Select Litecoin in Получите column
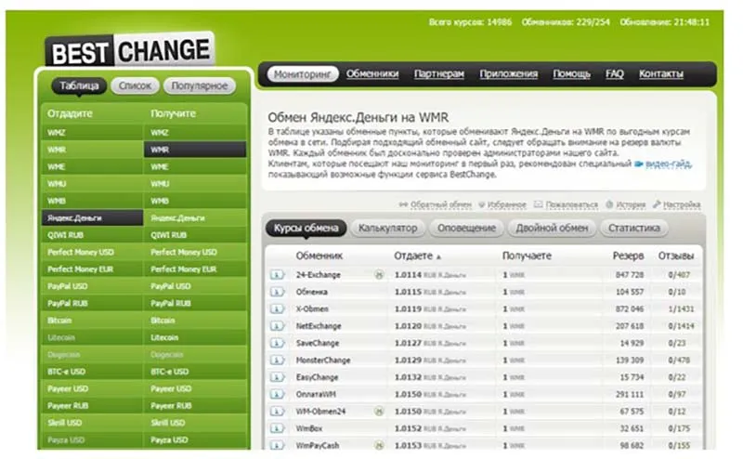This screenshot has height=459, width=743. [x=195, y=337]
